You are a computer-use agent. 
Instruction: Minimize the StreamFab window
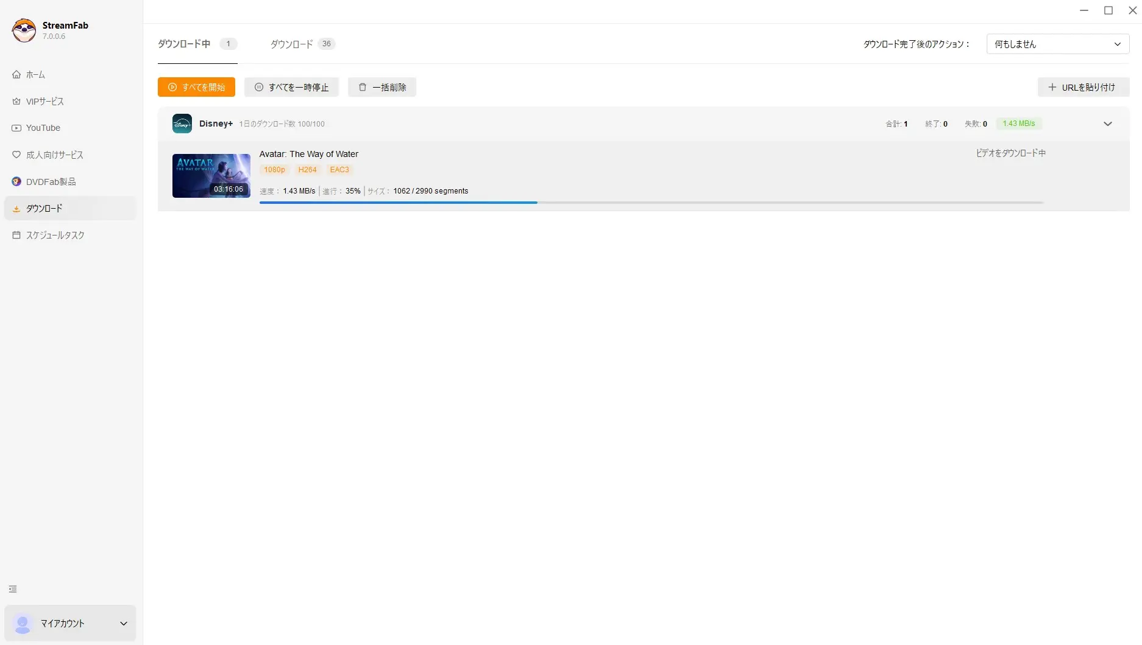[1084, 10]
